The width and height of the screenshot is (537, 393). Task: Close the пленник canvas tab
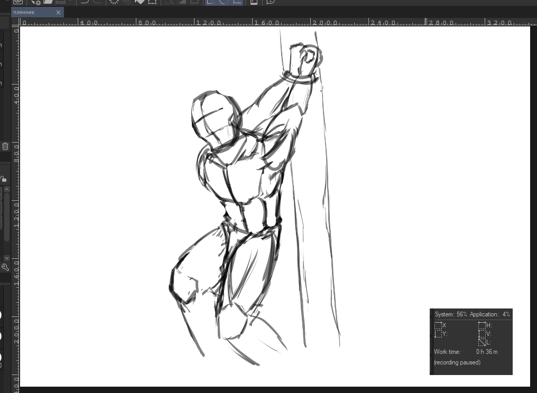(58, 12)
